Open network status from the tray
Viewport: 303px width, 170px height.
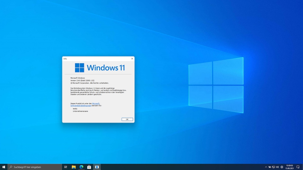point(274,167)
